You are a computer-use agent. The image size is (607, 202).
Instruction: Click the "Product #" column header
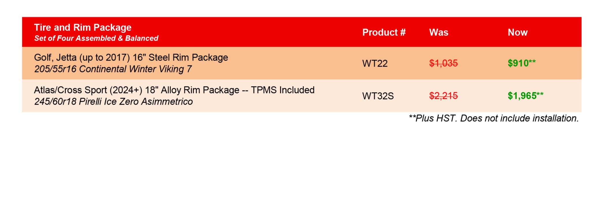pos(384,32)
